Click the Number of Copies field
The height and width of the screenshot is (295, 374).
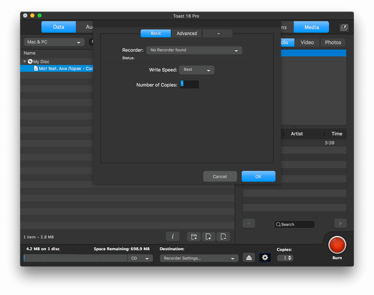click(189, 84)
